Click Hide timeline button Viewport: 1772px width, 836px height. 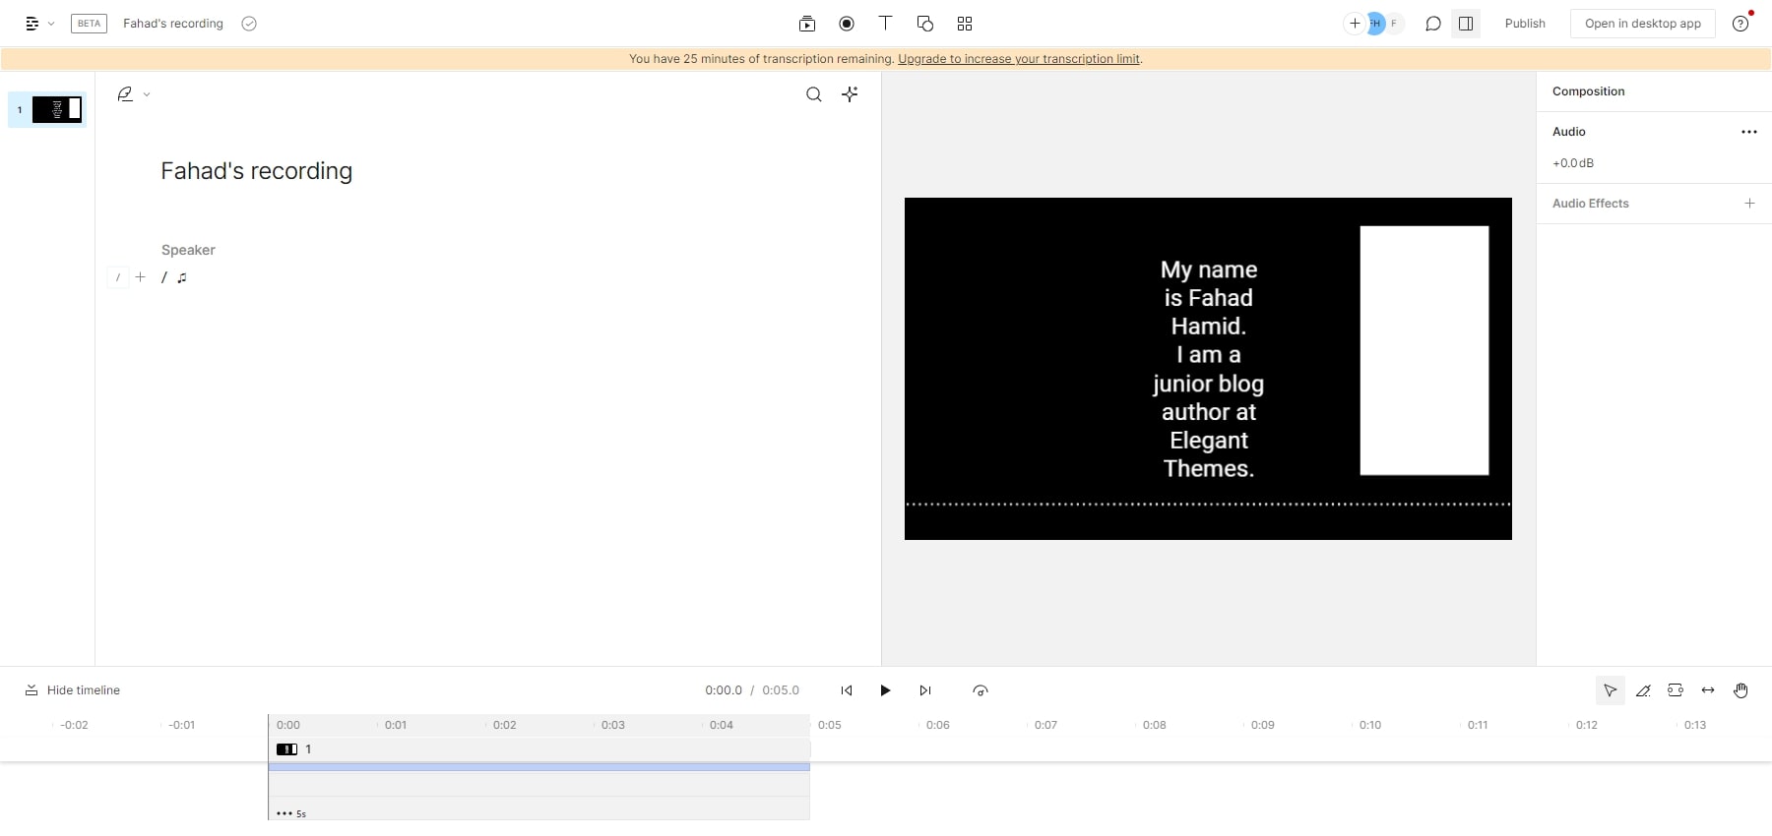(x=73, y=690)
